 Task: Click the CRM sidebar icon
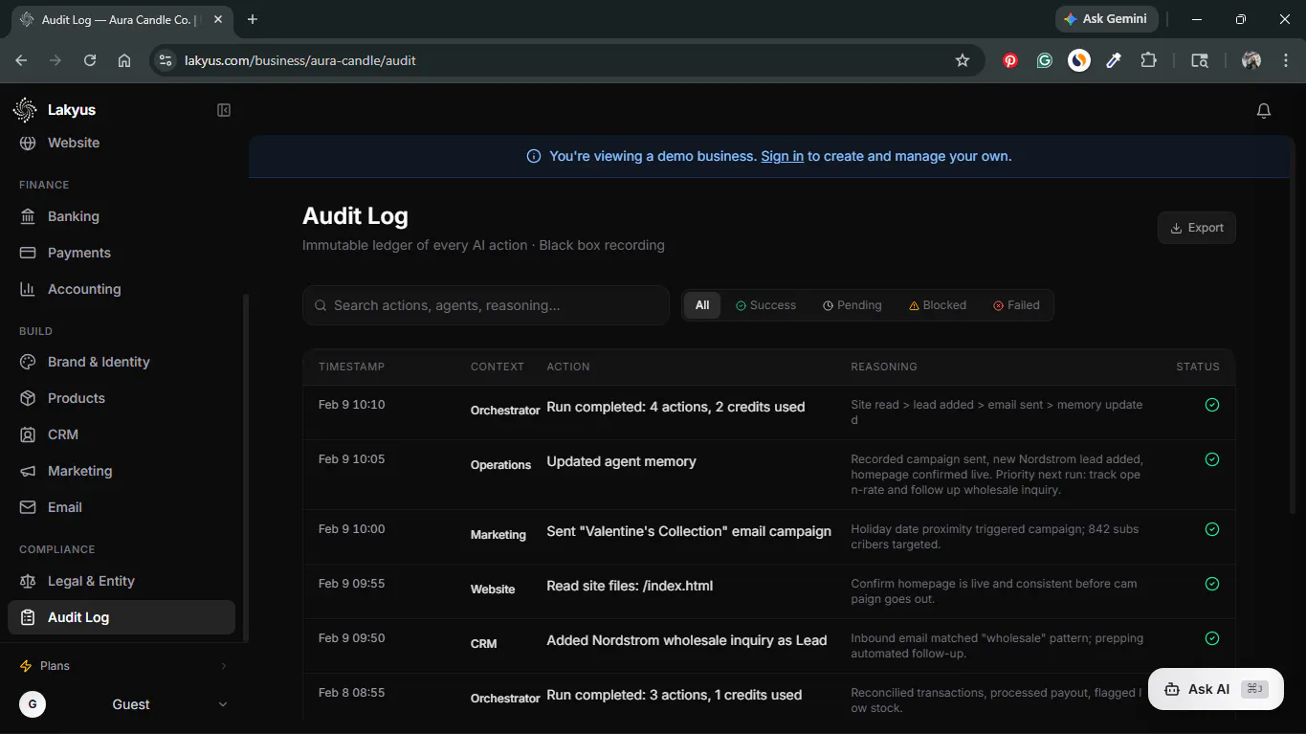(x=29, y=434)
